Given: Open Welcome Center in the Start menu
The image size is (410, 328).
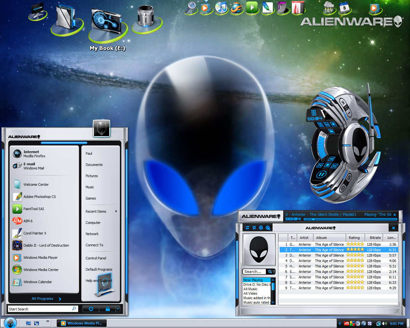Looking at the screenshot, I should [44, 184].
